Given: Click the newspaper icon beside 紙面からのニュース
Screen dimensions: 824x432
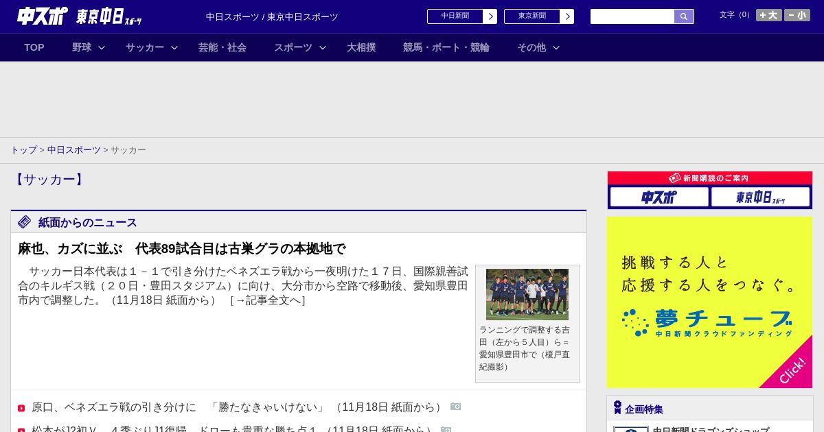Looking at the screenshot, I should [x=25, y=221].
